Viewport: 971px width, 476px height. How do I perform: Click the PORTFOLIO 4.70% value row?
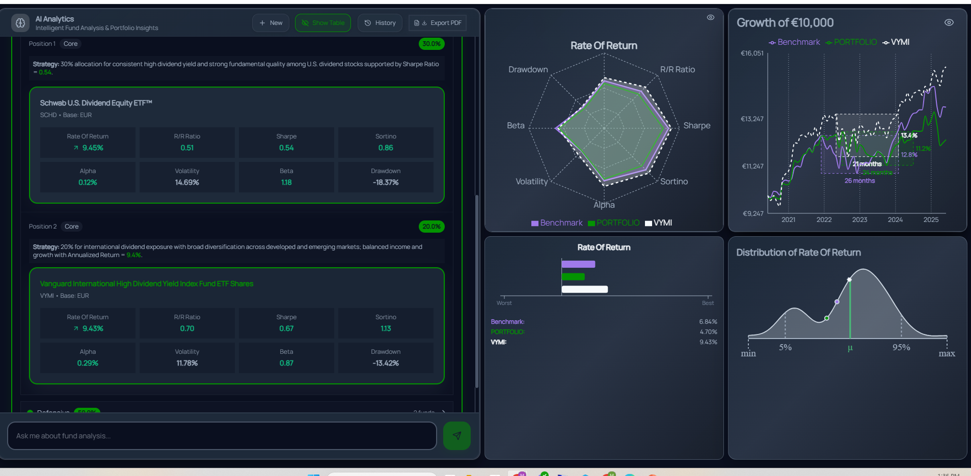click(604, 332)
